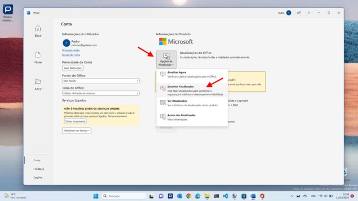Image resolution: width=358 pixels, height=201 pixels.
Task: Click Pedro's blue avatar in user info
Action: (x=66, y=43)
